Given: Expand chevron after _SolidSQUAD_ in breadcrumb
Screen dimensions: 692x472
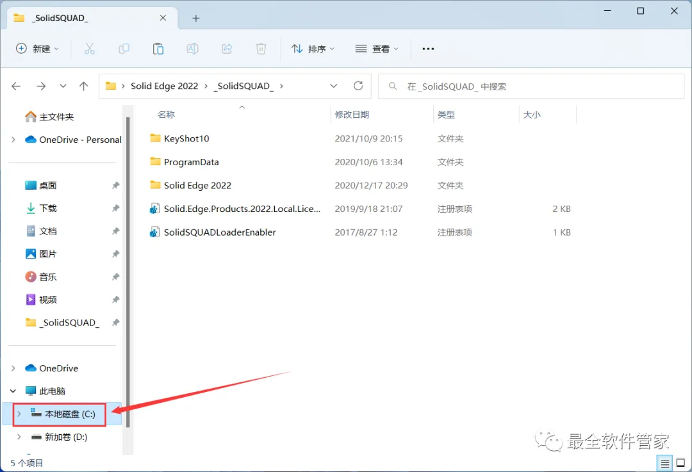Looking at the screenshot, I should point(281,86).
